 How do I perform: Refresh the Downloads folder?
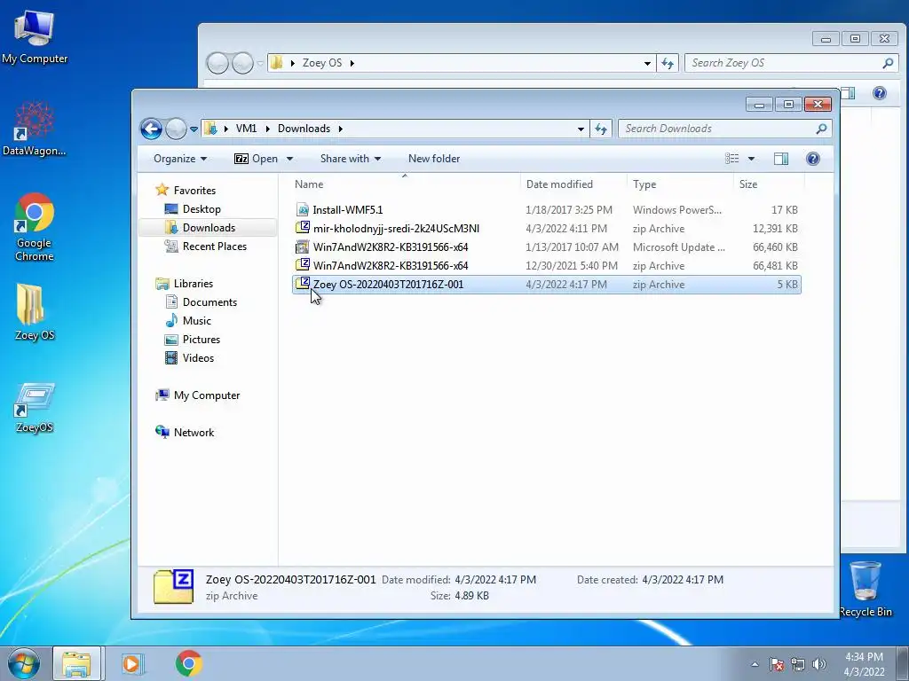tap(601, 129)
